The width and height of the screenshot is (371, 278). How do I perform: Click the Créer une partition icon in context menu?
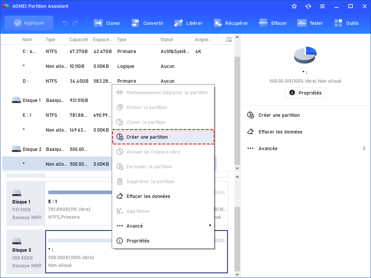120,137
